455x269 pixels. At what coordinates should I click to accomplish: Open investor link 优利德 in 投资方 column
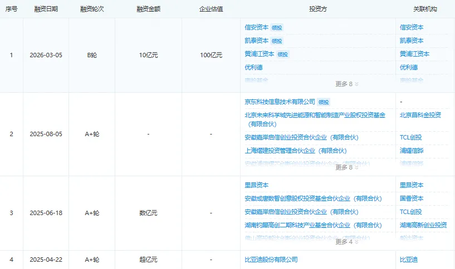click(253, 67)
